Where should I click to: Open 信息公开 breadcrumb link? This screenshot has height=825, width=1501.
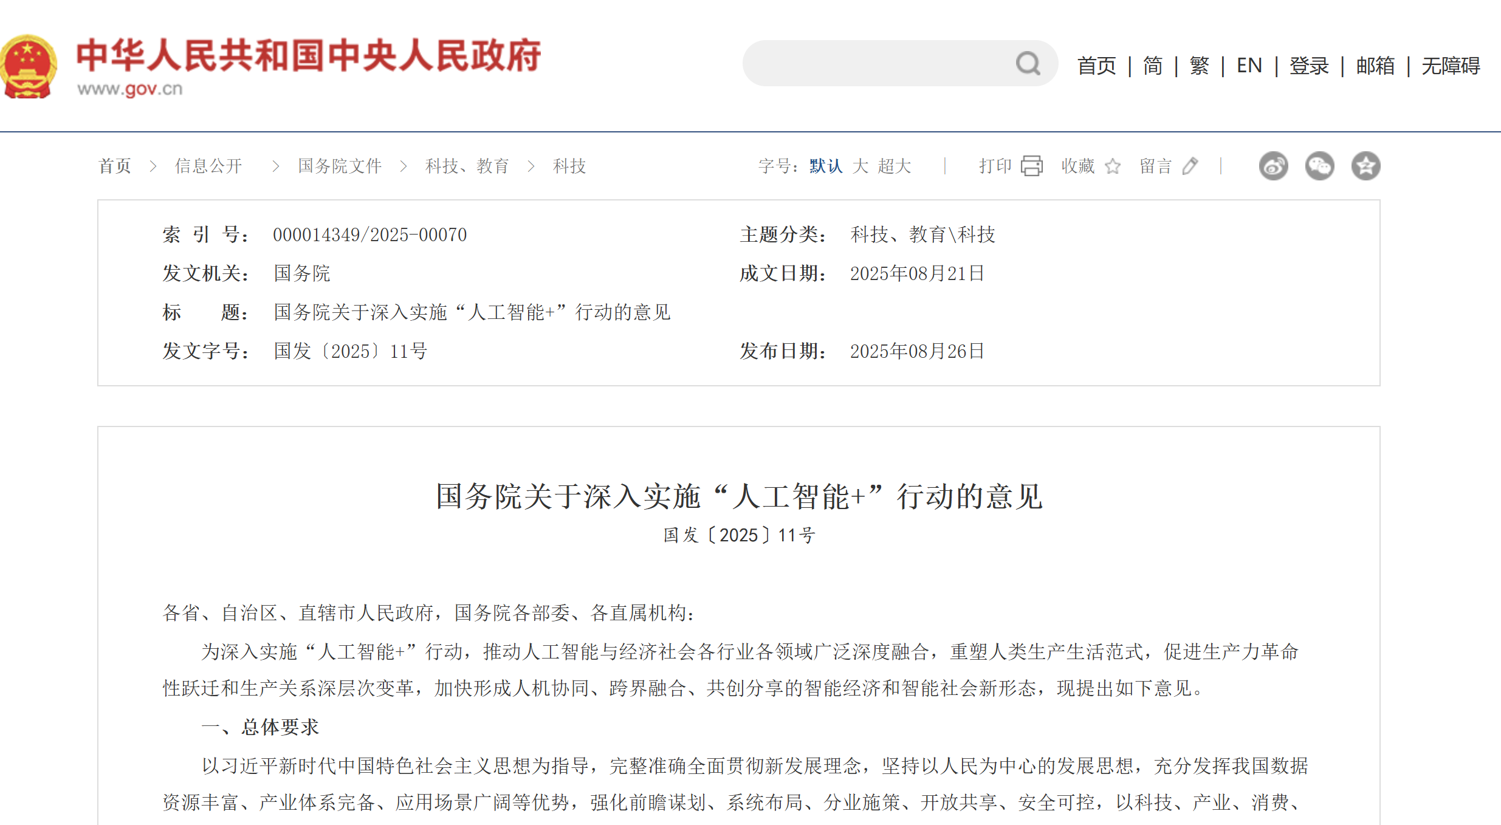click(208, 166)
